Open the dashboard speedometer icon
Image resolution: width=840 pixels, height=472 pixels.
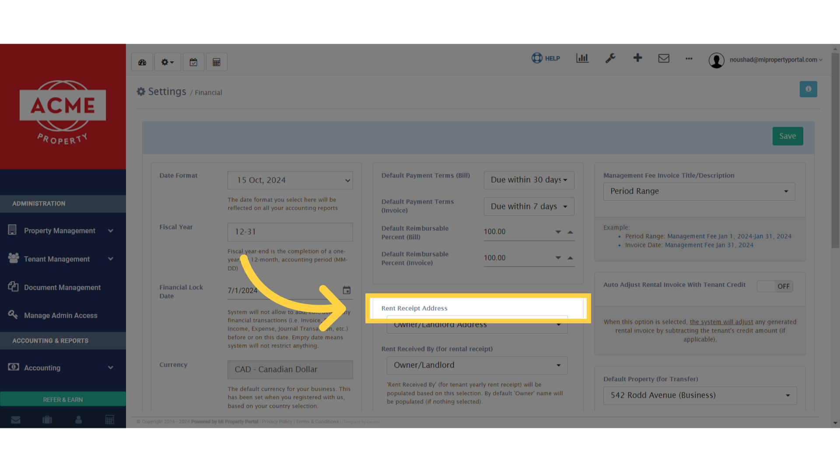[x=142, y=62]
